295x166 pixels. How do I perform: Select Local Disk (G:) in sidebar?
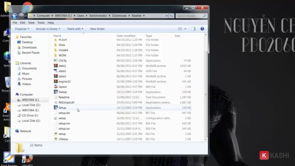click(x=31, y=120)
